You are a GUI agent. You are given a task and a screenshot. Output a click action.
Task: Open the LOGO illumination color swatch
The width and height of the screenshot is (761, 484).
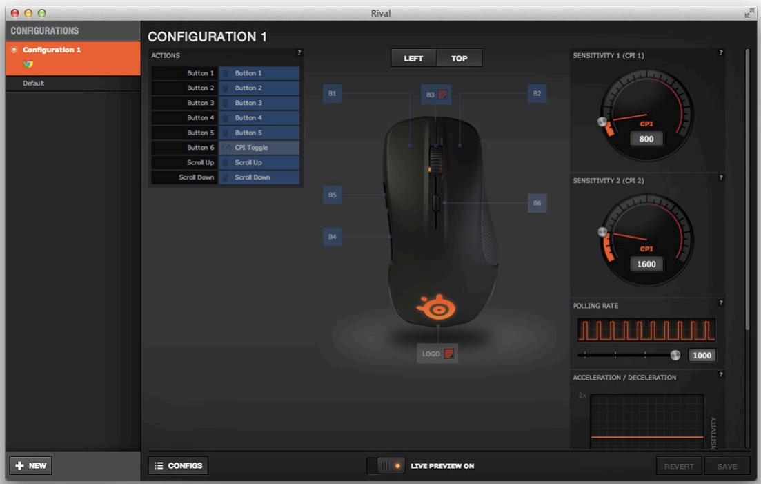click(449, 354)
